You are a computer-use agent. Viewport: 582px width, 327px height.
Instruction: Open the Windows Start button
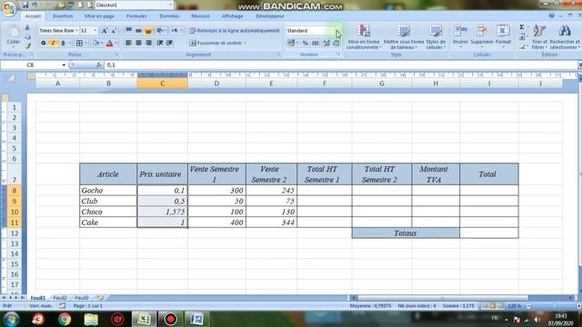(11, 319)
